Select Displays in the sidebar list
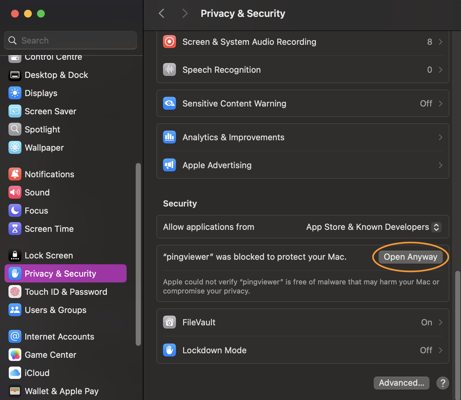461x400 pixels. point(66,93)
